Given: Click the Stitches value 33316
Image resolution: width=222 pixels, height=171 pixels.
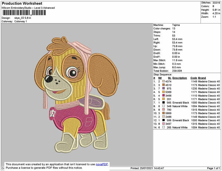Looking at the screenshot, I should (x=216, y=3).
